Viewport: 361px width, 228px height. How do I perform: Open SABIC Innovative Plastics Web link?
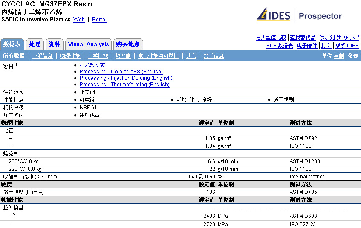tap(79, 20)
